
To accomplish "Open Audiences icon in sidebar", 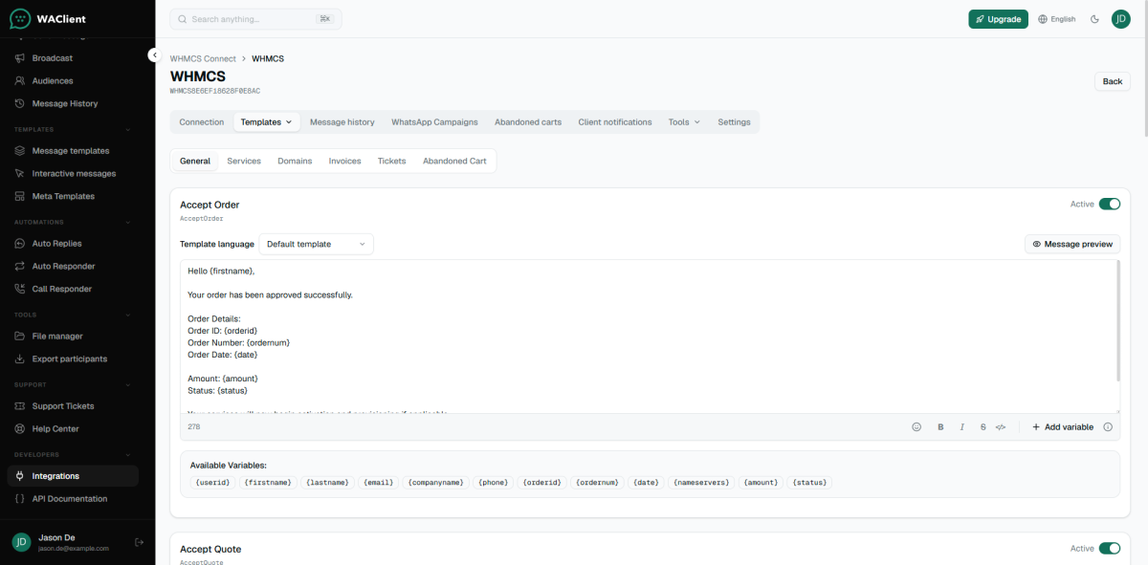I will pyautogui.click(x=20, y=81).
